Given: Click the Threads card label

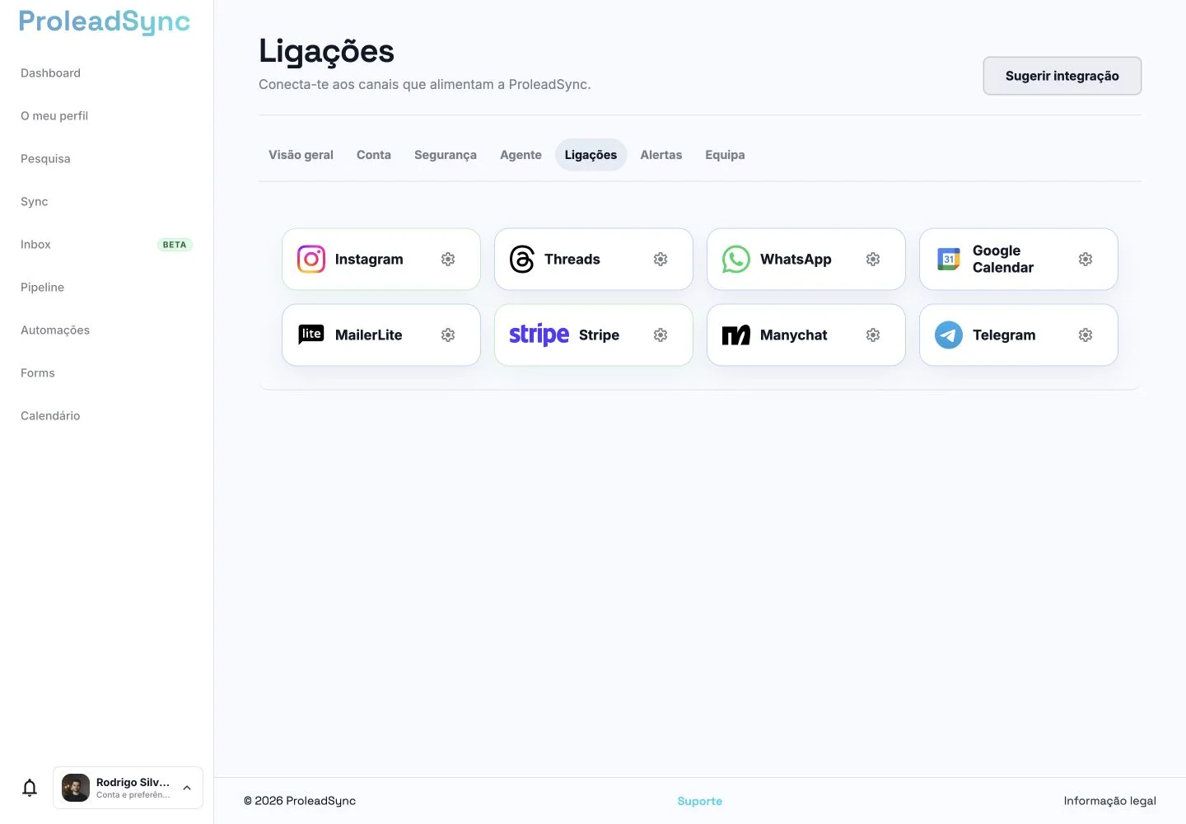Looking at the screenshot, I should pos(572,260).
